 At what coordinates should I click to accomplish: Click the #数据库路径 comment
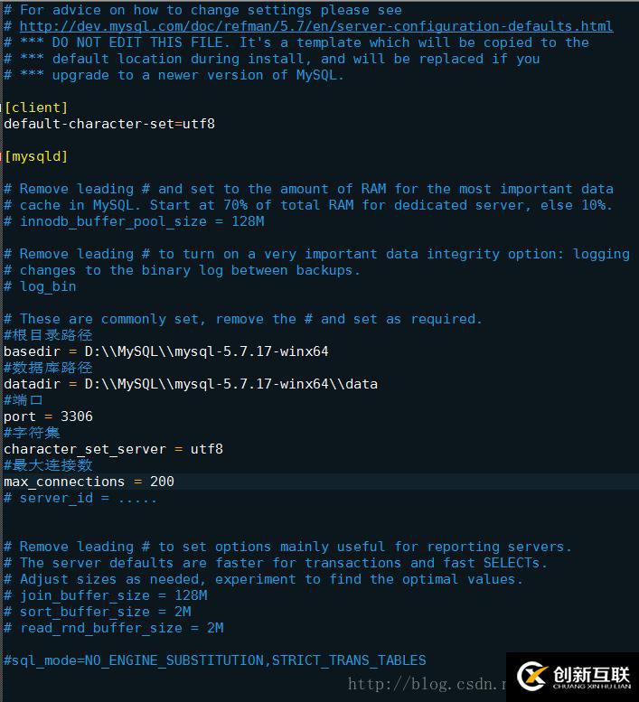pos(48,368)
